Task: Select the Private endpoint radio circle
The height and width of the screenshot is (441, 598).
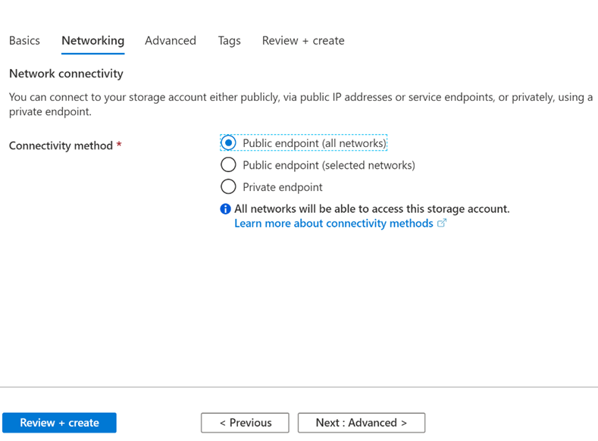Action: tap(228, 186)
